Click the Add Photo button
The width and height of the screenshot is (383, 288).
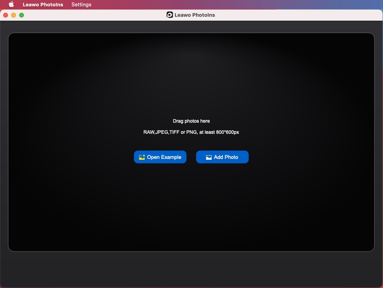click(222, 157)
